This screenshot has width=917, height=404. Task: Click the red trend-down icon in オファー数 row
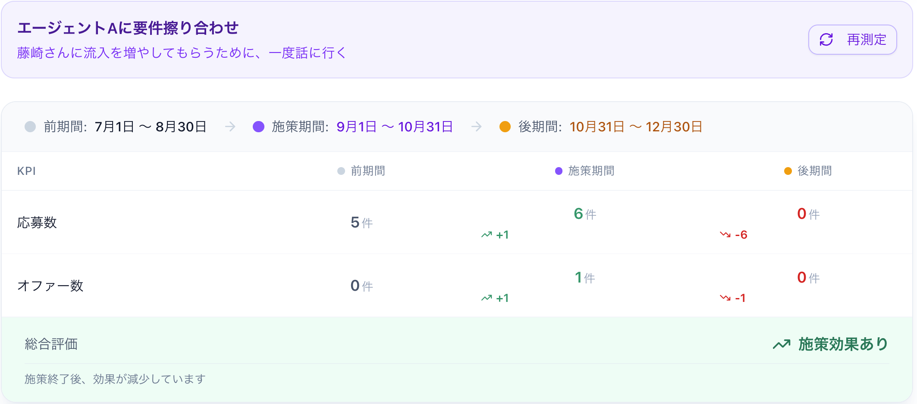[725, 298]
